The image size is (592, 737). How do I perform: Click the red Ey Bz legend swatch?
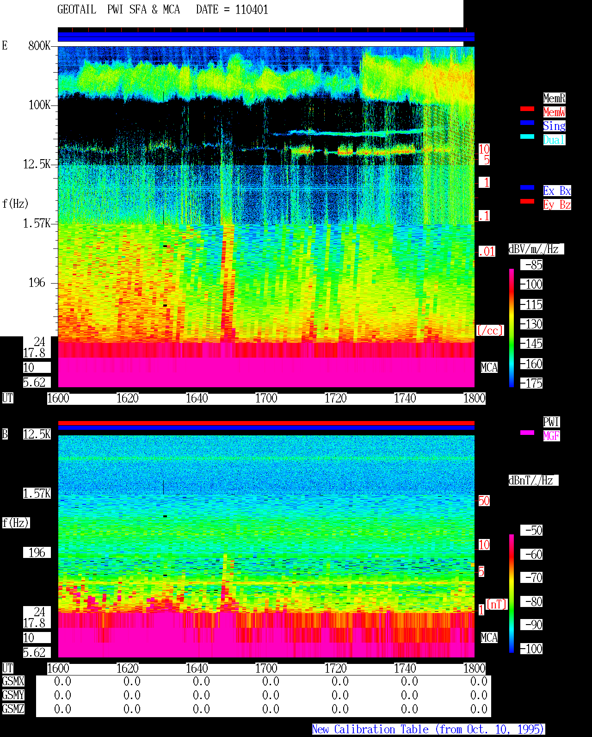click(527, 201)
